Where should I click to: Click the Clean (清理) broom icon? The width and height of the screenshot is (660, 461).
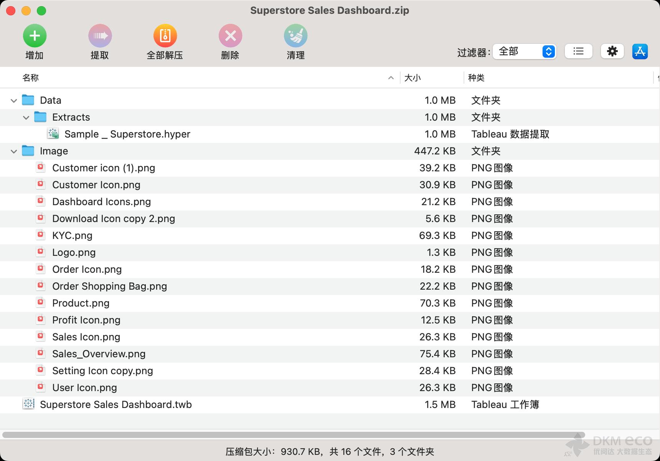pyautogui.click(x=295, y=36)
